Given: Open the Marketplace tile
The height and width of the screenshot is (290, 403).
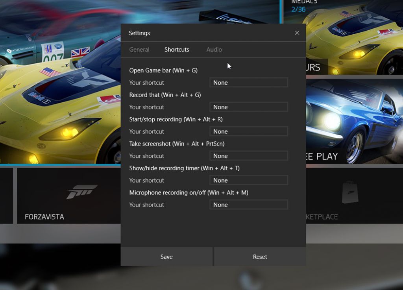Looking at the screenshot, I should click(x=355, y=196).
